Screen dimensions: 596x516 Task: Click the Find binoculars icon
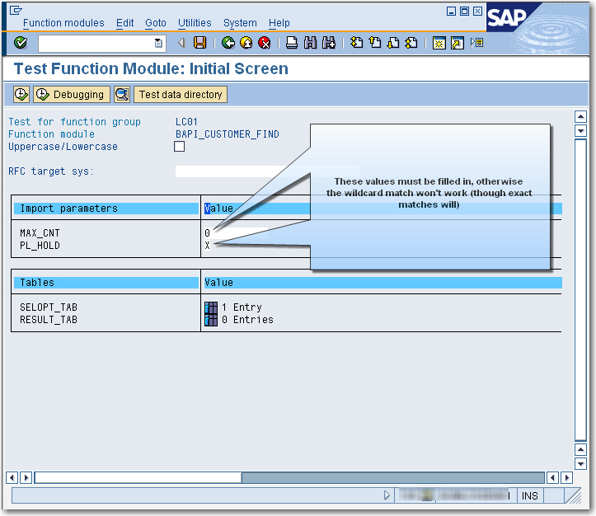[x=310, y=43]
